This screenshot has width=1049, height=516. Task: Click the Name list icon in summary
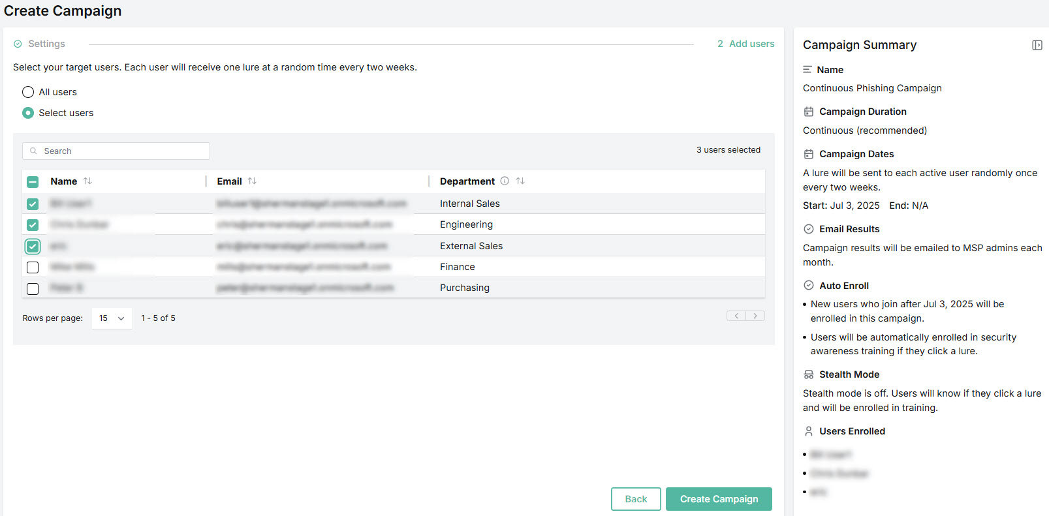(x=807, y=69)
